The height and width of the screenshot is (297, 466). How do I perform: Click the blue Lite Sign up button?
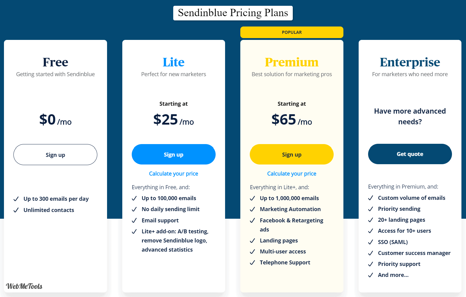pyautogui.click(x=174, y=154)
